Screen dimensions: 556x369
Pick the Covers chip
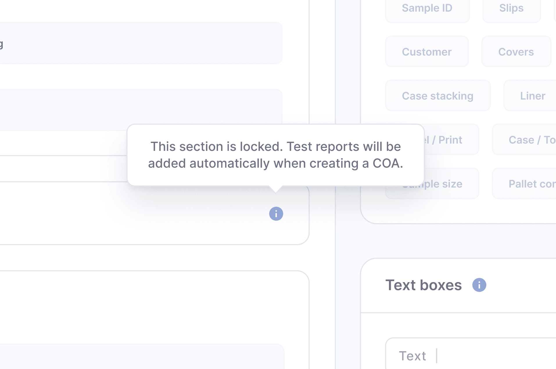coord(516,52)
